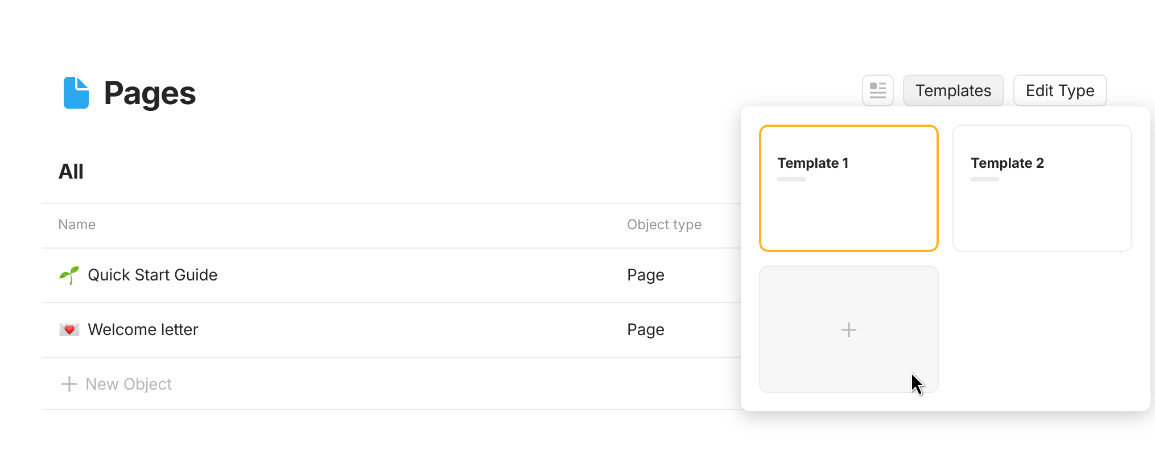Select the All set heading
This screenshot has width=1155, height=467.
[x=71, y=172]
